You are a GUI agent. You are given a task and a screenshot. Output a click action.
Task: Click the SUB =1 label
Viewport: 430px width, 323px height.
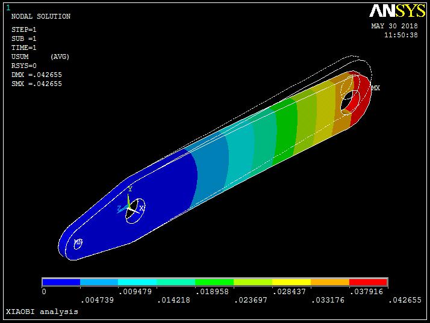pyautogui.click(x=24, y=38)
